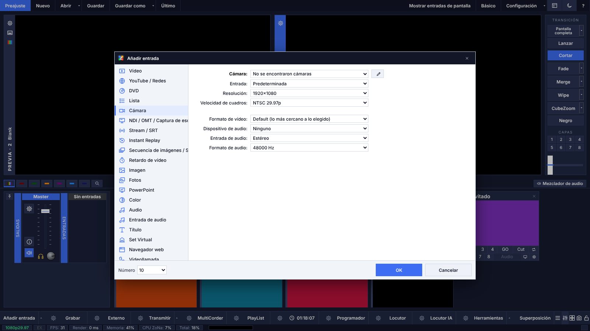Viewport: 590px width, 331px height.
Task: Click the Cortar transition button
Action: tap(566, 56)
